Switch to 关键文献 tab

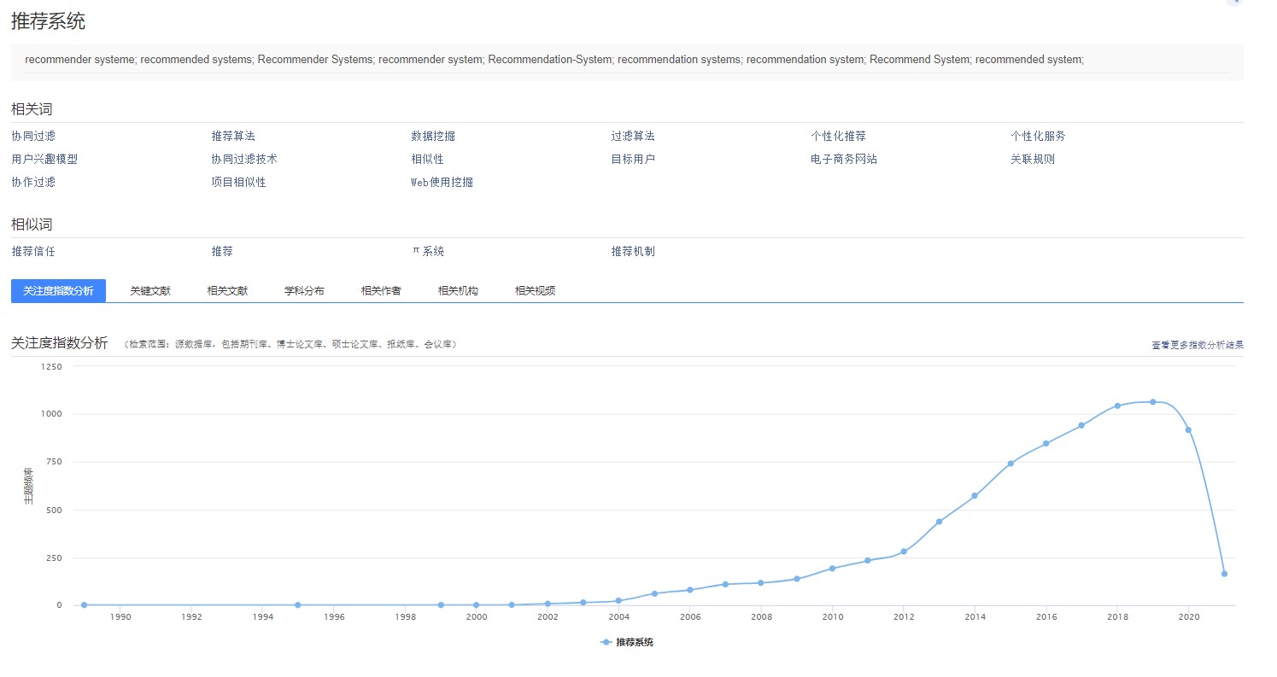150,291
